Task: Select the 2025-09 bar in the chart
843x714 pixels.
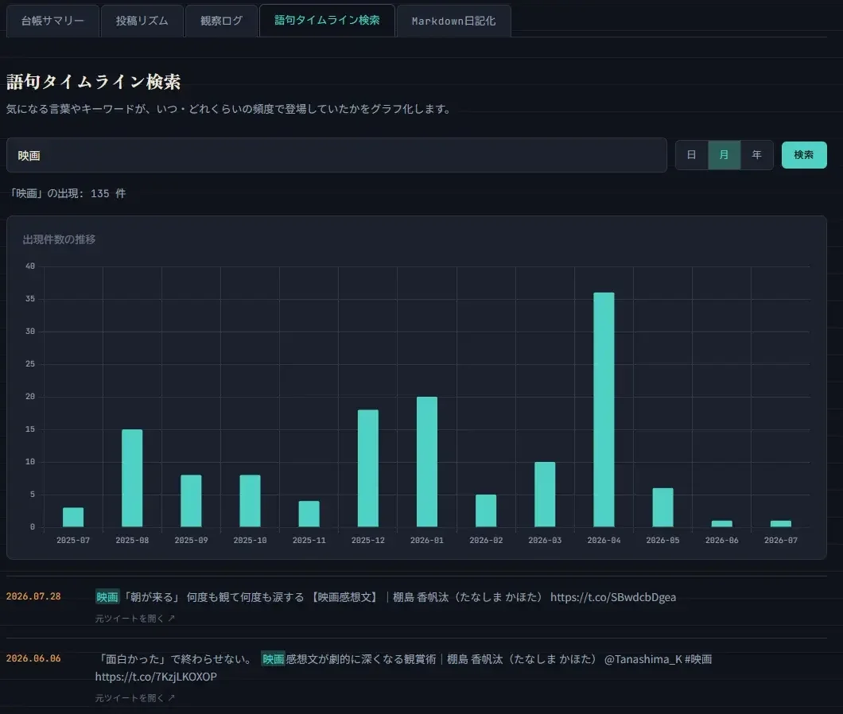Action: pyautogui.click(x=191, y=501)
